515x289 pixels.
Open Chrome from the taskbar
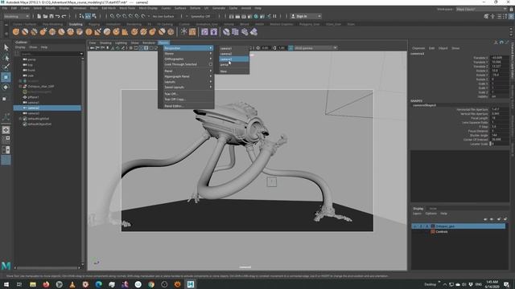[x=151, y=284]
